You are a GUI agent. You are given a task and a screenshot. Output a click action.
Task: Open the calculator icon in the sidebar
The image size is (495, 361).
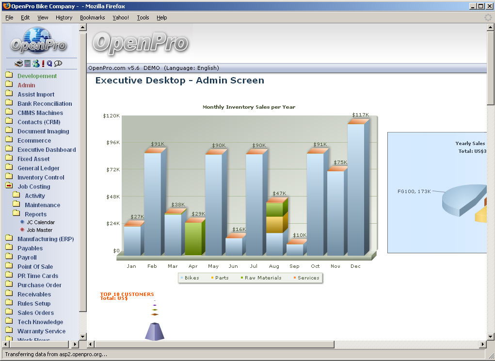click(28, 64)
